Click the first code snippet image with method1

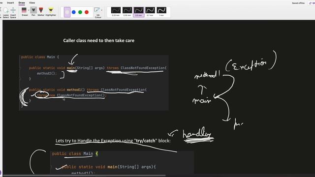pos(94,83)
